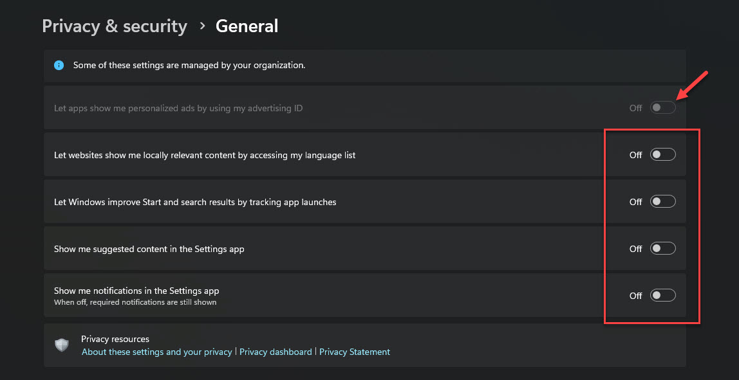Click the 'Let apps show me personalized ads' label
Image resolution: width=739 pixels, height=380 pixels.
point(178,108)
